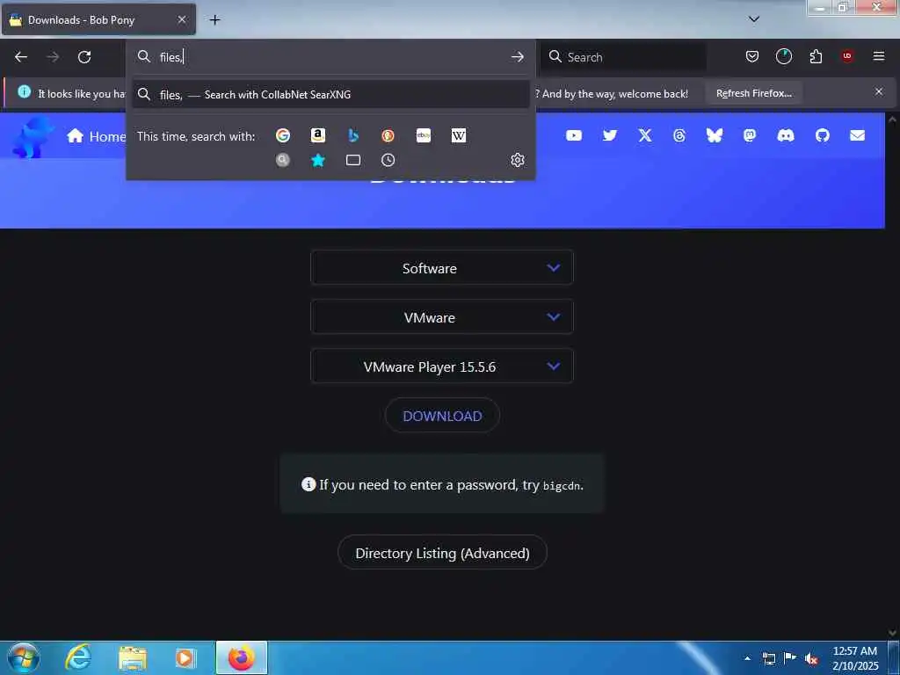The height and width of the screenshot is (675, 900).
Task: Open the Bluesky butterfly social link
Action: (x=714, y=135)
